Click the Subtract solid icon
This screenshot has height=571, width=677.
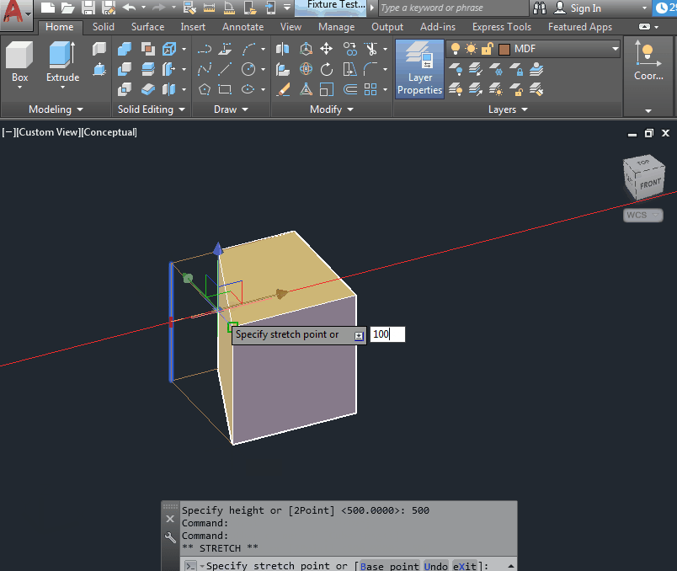[x=125, y=69]
